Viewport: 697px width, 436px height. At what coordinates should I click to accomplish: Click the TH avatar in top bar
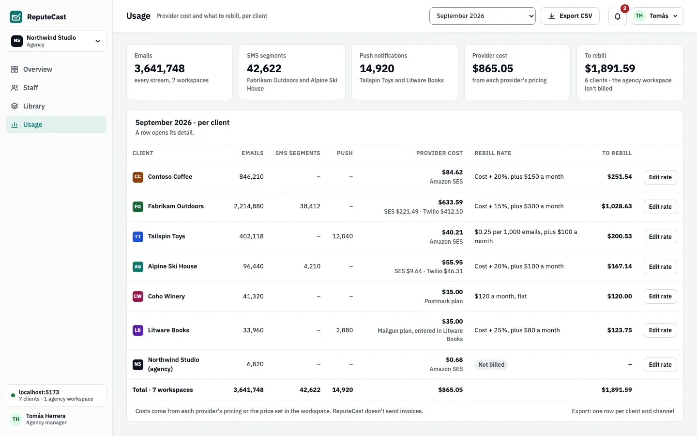pyautogui.click(x=639, y=16)
